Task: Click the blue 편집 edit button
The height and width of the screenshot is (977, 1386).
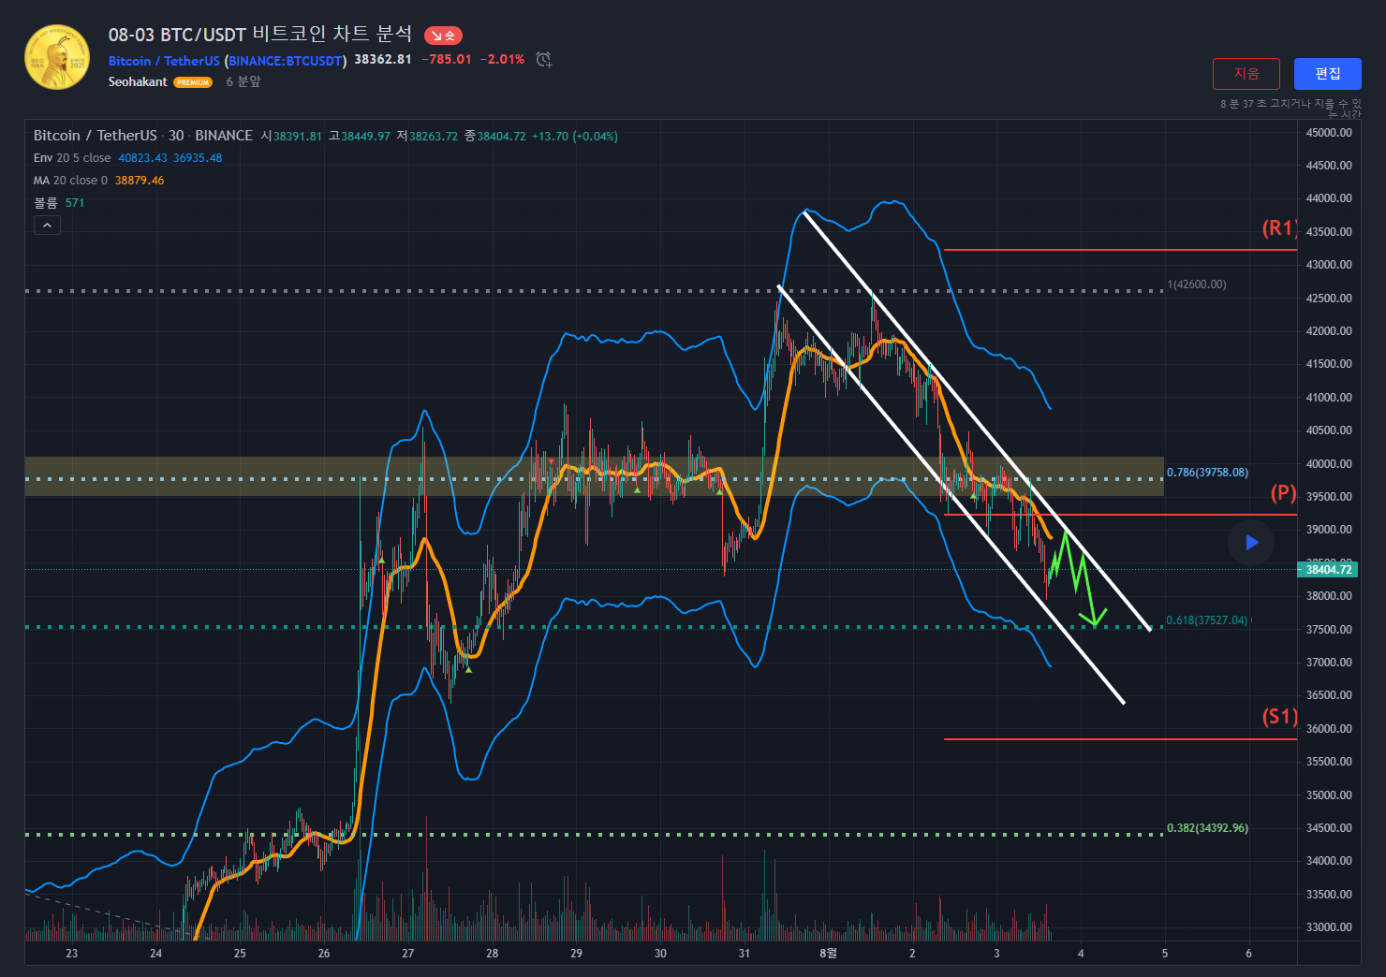Action: [x=1327, y=74]
